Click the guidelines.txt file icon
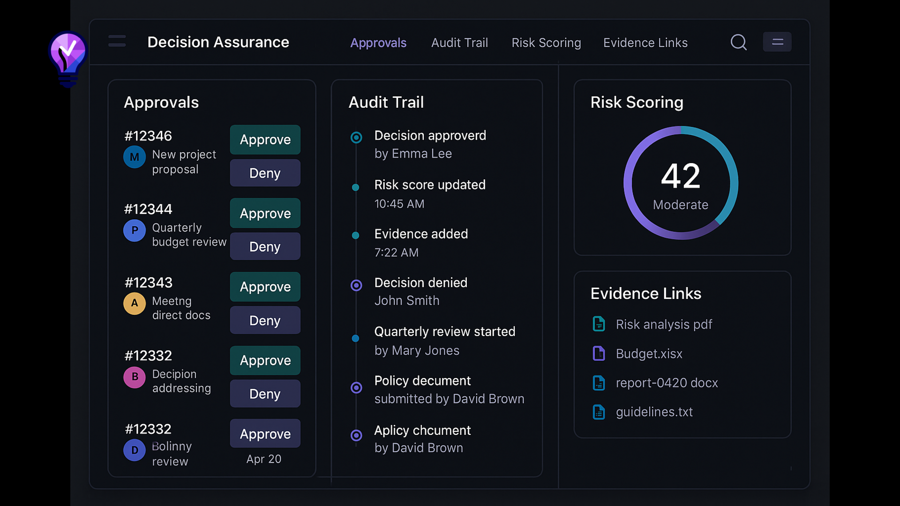Screen dimensions: 900x506 [599, 412]
